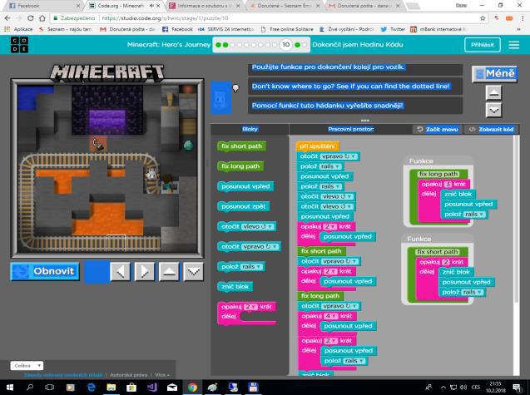Image resolution: width=530 pixels, height=395 pixels.
Task: Open the hamburger menu in the header
Action: tap(514, 45)
